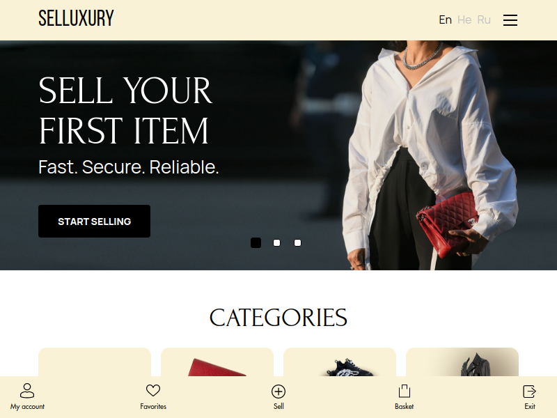557x418 pixels.
Task: Click the My account person icon
Action: pos(27,390)
